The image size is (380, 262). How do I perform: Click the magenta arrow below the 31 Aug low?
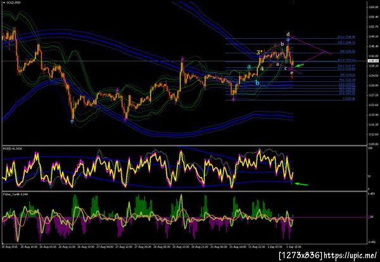(233, 100)
